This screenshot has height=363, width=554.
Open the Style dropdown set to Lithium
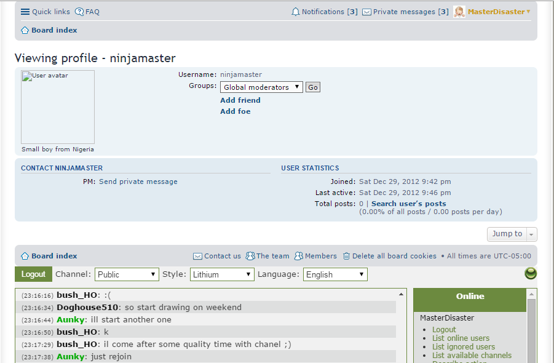click(222, 274)
